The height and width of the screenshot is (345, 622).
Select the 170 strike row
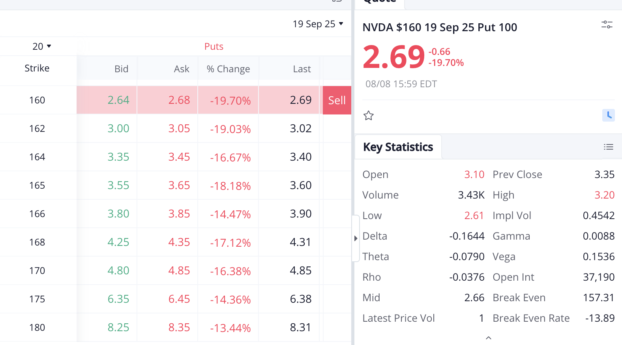tap(176, 271)
